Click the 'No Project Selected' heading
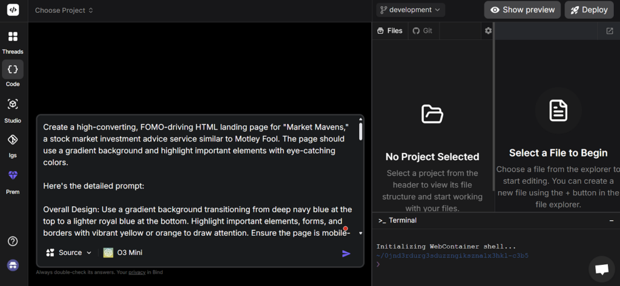This screenshot has width=620, height=286. coord(432,157)
